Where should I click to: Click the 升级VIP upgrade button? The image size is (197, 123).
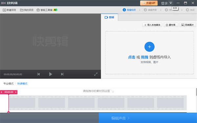click(x=149, y=3)
